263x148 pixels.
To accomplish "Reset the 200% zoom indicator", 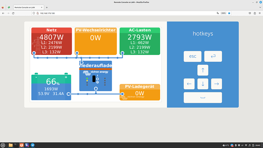I will point(223,13).
